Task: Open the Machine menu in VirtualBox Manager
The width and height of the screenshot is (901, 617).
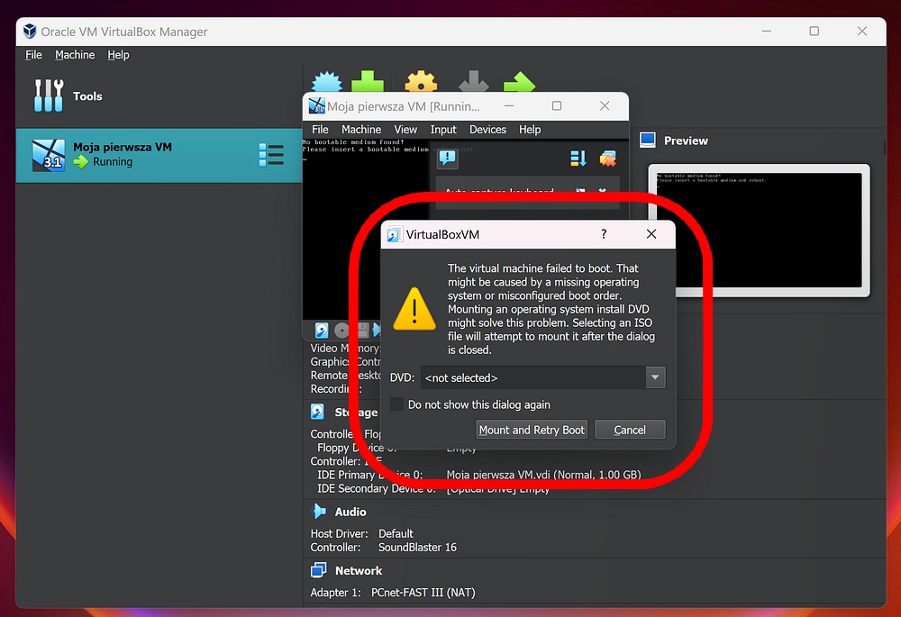Action: [x=75, y=55]
